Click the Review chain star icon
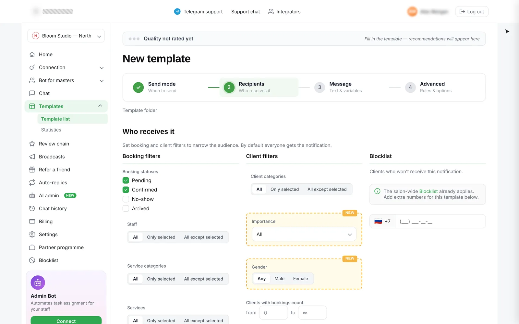Image resolution: width=519 pixels, height=324 pixels. tap(32, 144)
